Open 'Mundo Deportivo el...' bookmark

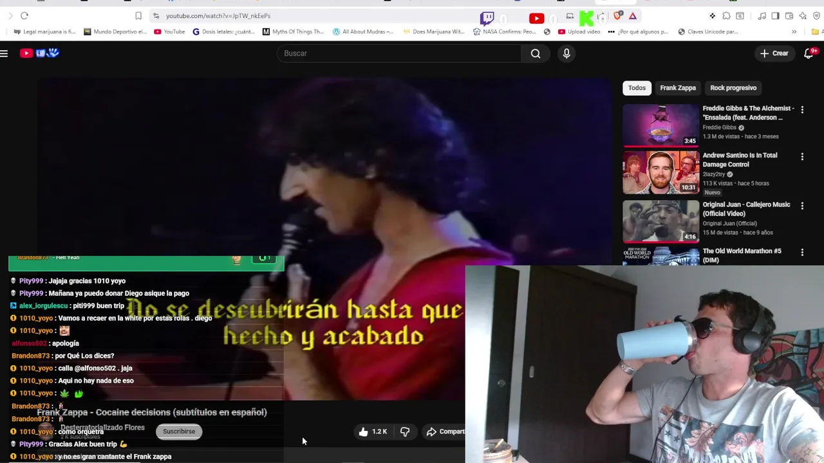[115, 32]
